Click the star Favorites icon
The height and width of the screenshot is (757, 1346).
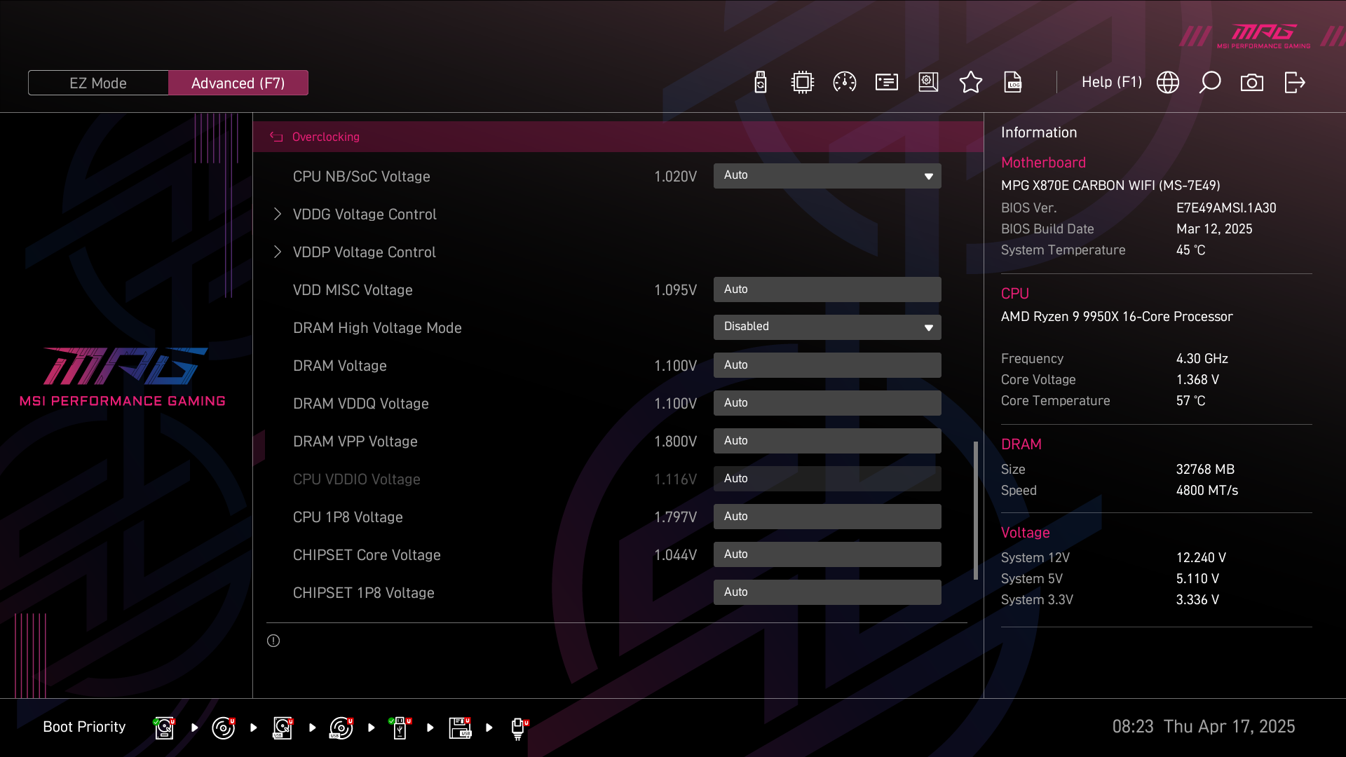click(x=970, y=83)
